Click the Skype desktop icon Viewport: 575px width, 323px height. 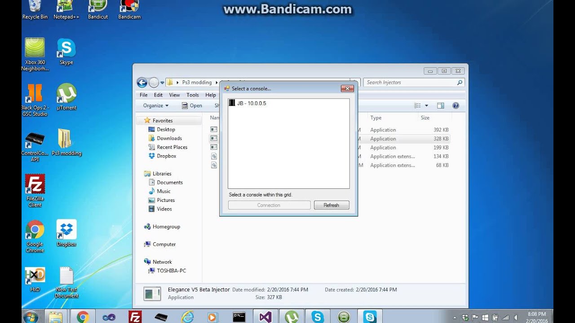click(x=66, y=52)
